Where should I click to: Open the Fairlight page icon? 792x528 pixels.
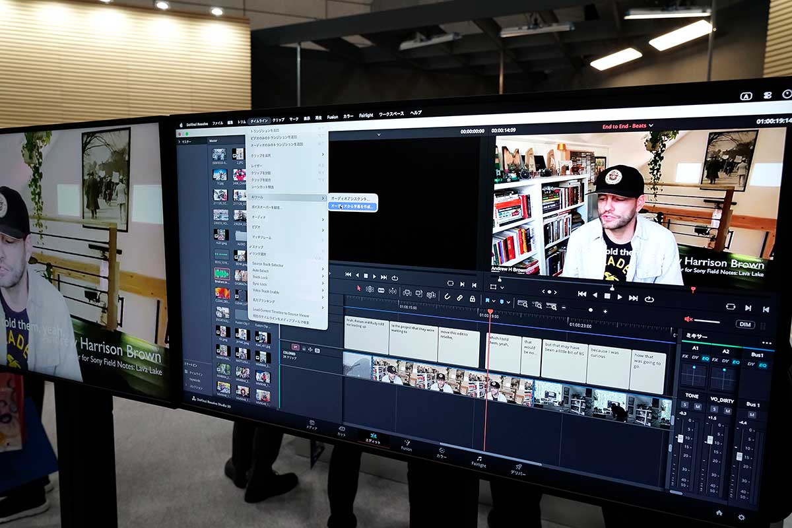pyautogui.click(x=479, y=460)
